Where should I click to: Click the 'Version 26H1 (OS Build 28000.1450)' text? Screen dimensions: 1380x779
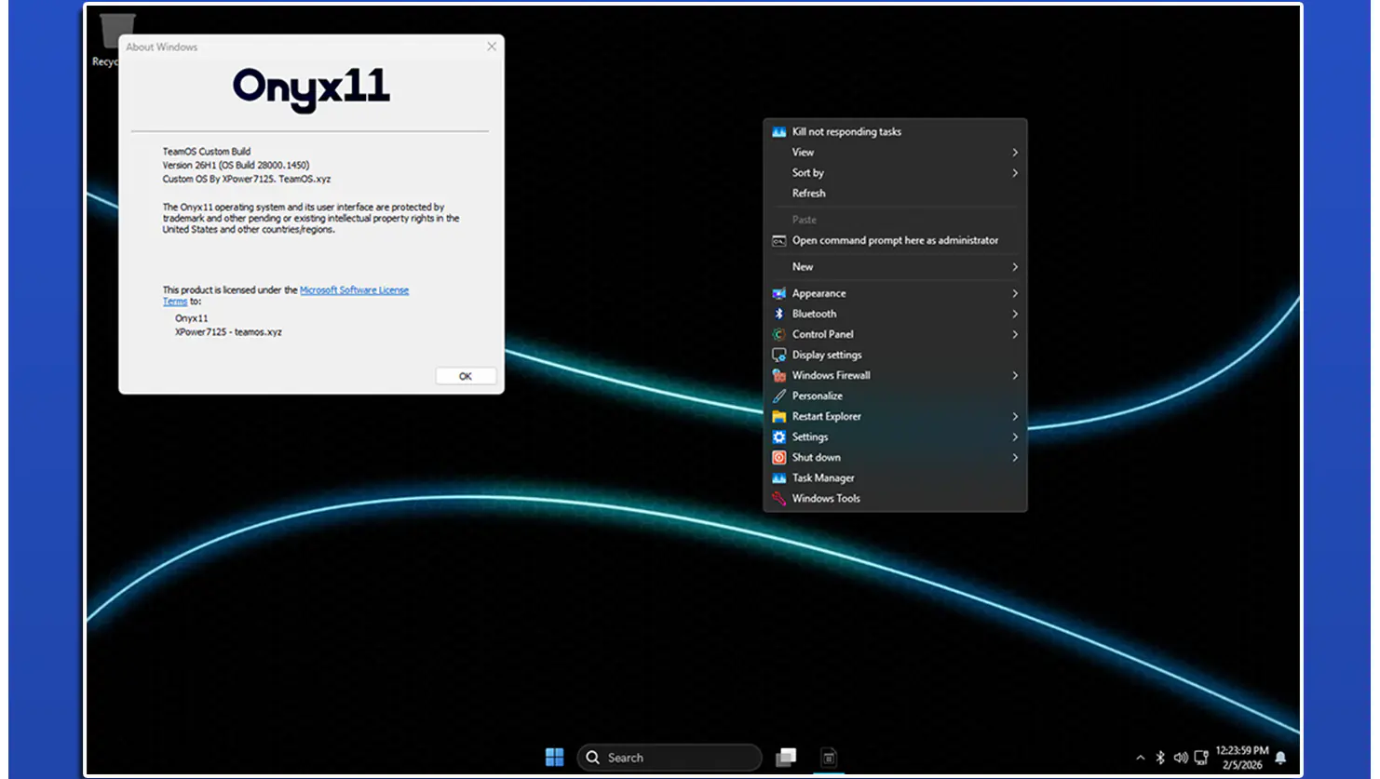[x=236, y=165]
